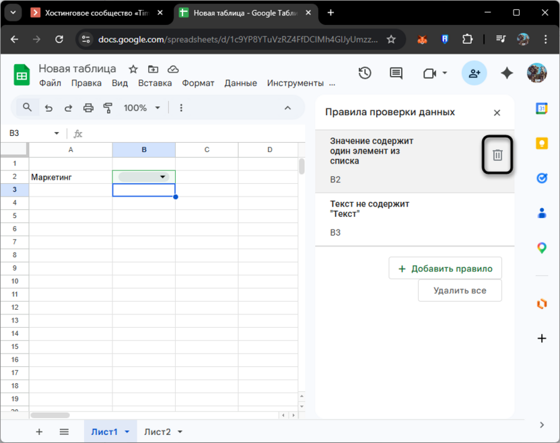Open Google Calendar in side panel
This screenshot has height=443, width=560.
(x=542, y=108)
